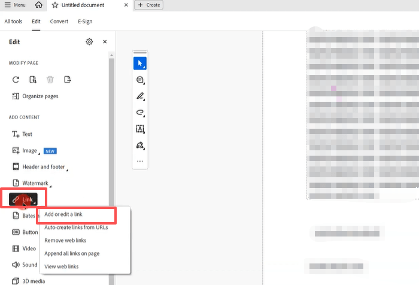Select the comment bubble tool
Viewport: 419px width, 285px height.
[140, 80]
